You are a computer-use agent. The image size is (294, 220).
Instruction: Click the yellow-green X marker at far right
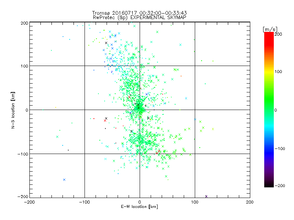[x=213, y=129]
